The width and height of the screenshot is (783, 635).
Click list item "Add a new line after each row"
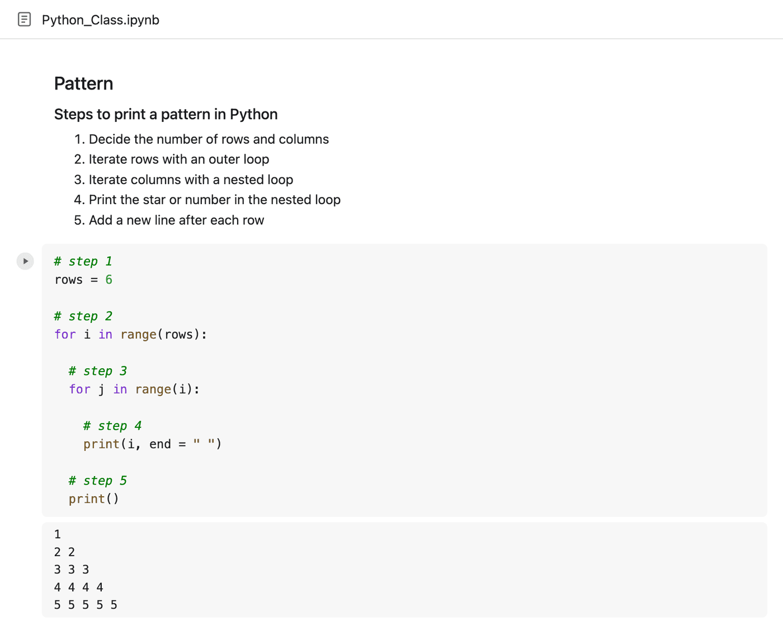pyautogui.click(x=176, y=220)
